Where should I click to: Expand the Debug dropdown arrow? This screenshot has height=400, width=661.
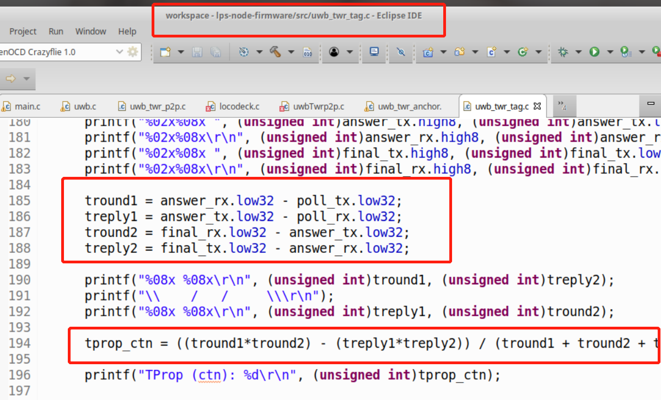point(578,52)
